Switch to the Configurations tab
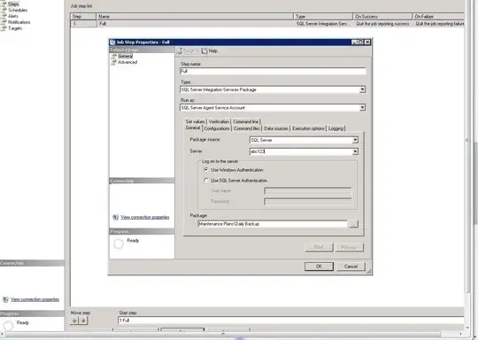The width and height of the screenshot is (478, 340). 217,128
